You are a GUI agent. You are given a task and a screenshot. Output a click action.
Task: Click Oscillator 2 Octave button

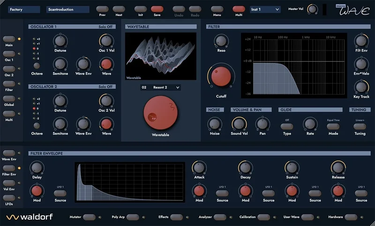point(37,125)
